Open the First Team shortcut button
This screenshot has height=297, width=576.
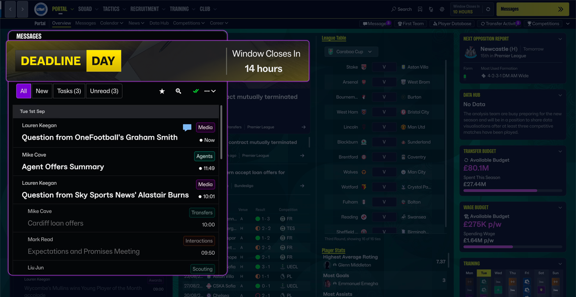pyautogui.click(x=411, y=24)
